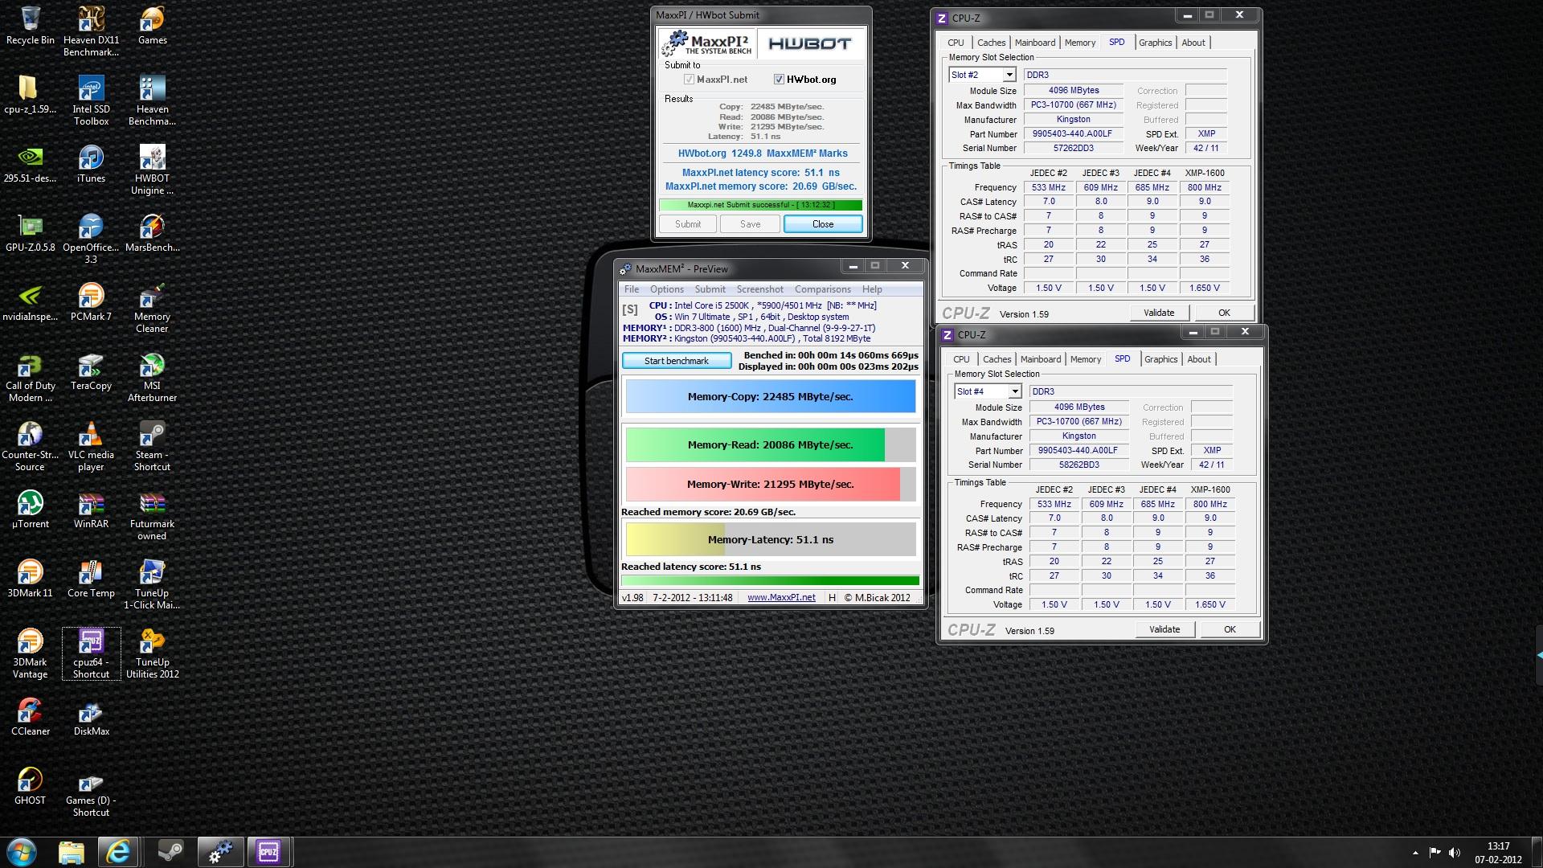The height and width of the screenshot is (868, 1543).
Task: Click the Memory-Latency yellow result bar
Action: click(x=771, y=539)
